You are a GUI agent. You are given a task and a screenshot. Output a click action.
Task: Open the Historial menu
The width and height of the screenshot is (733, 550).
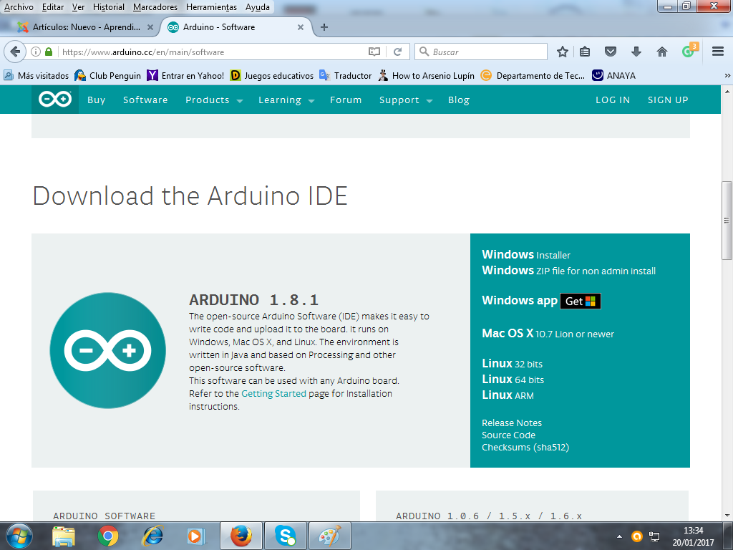(109, 7)
